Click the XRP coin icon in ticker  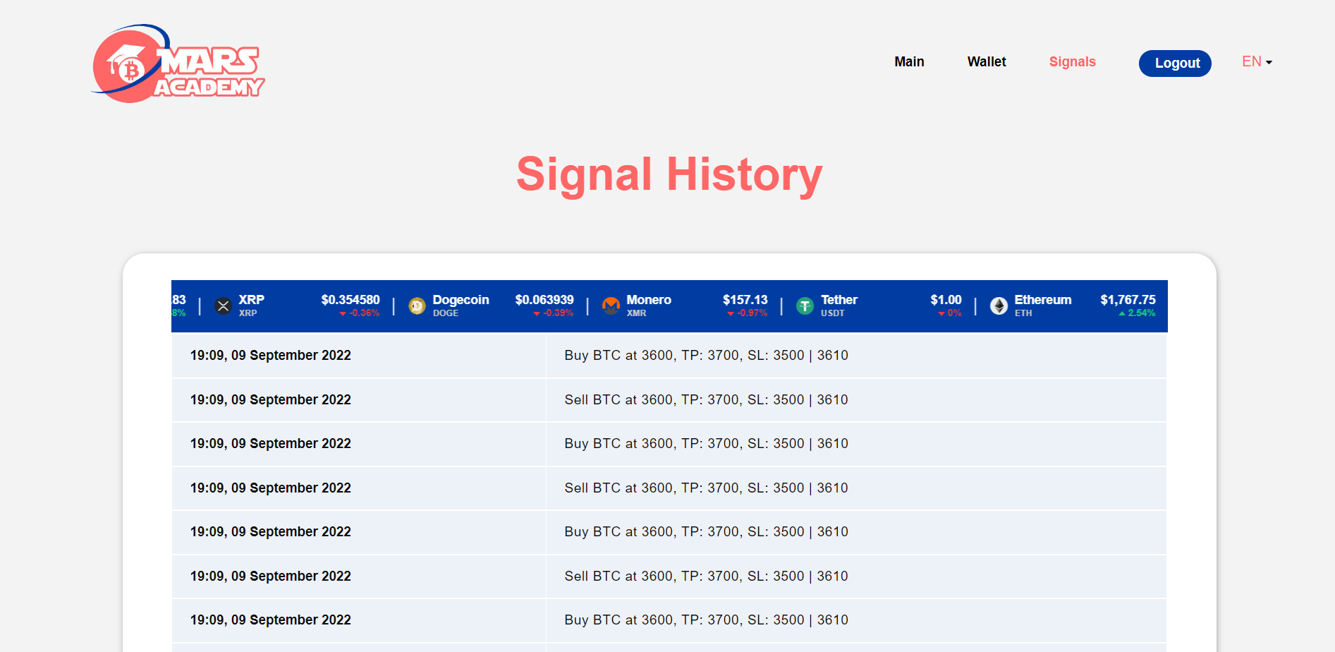pos(223,306)
